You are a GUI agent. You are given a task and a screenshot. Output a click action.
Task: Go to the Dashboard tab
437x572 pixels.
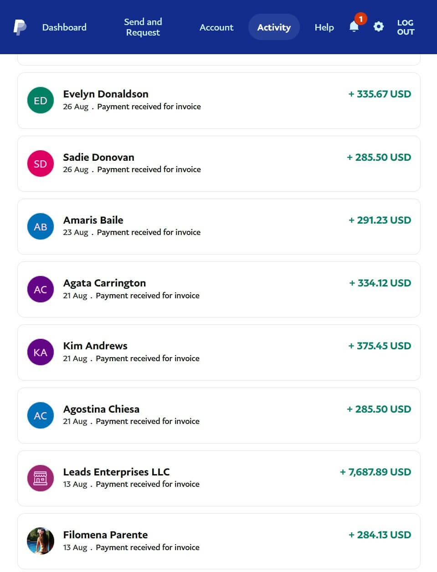tap(64, 27)
